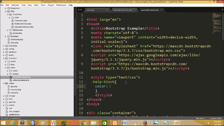
Task: Click the Tab Size setting in status bar
Action: (200, 118)
